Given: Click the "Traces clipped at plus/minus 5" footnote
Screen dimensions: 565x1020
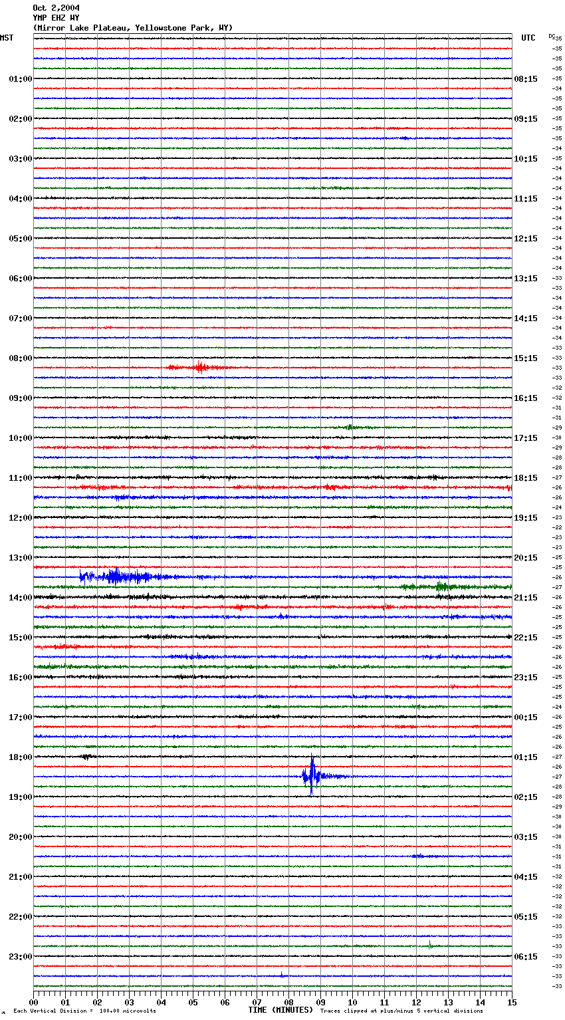Looking at the screenshot, I should (x=401, y=1011).
